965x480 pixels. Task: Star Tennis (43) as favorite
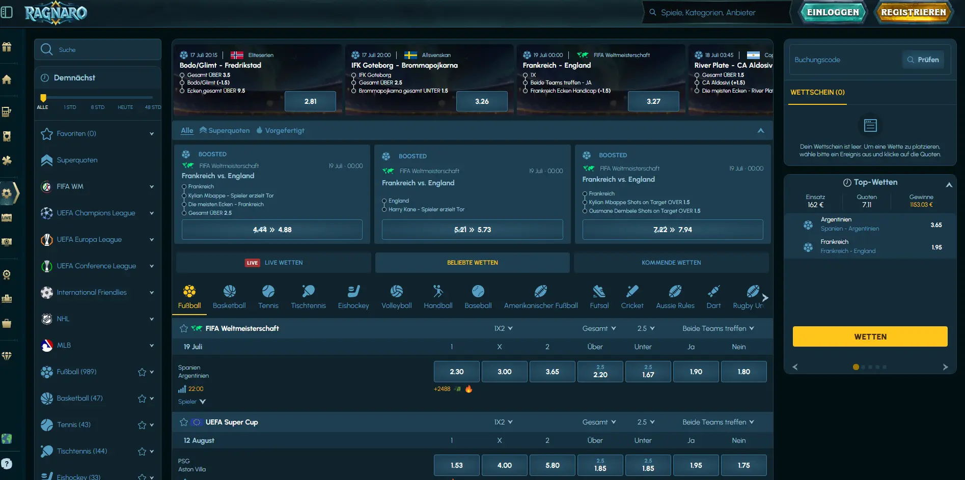(142, 425)
